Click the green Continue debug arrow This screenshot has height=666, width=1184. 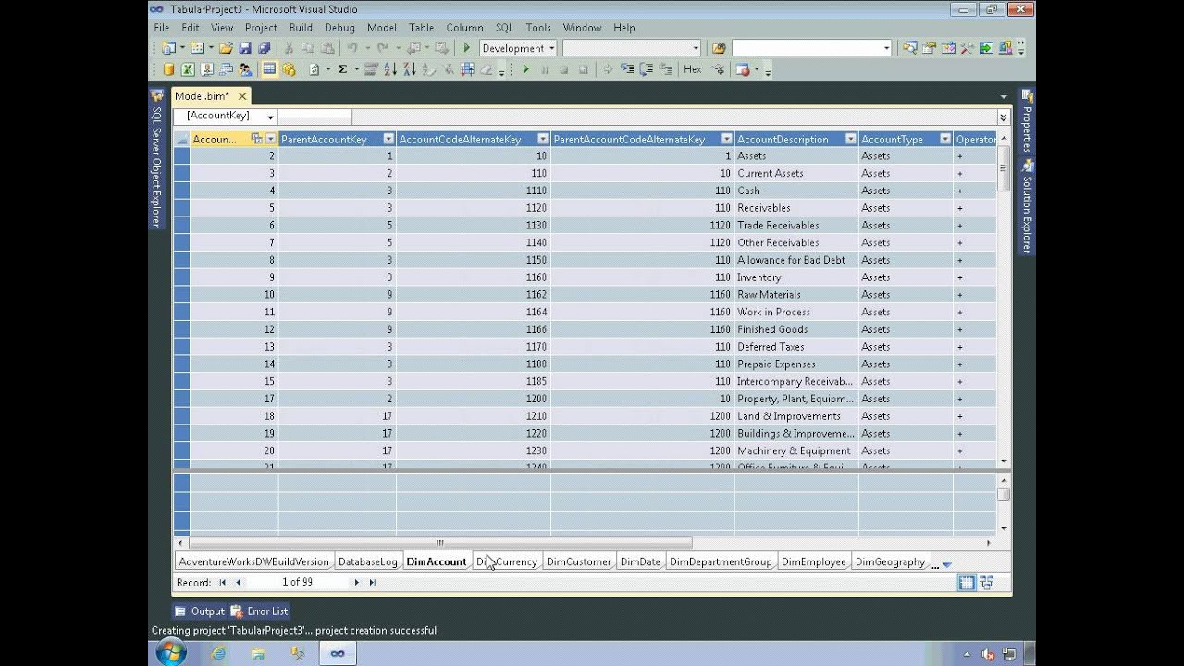pos(525,69)
